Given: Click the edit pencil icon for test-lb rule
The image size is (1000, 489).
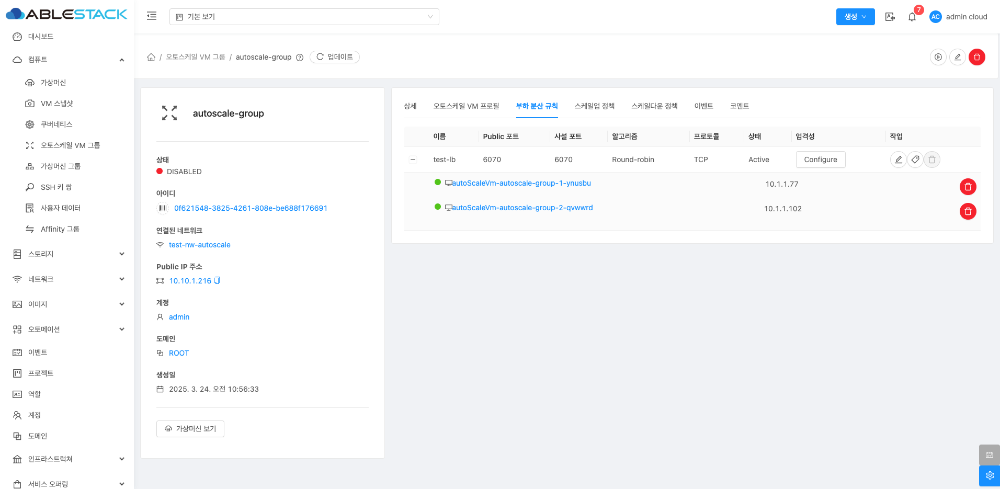Looking at the screenshot, I should [898, 160].
